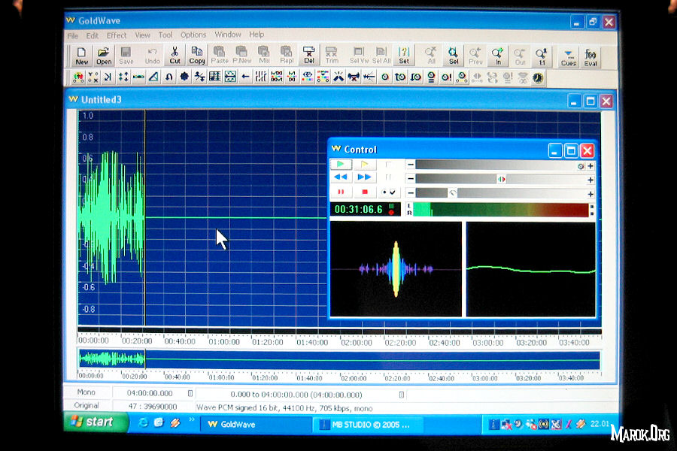Screen dimensions: 677x451
Task: Click the Prev zoom toolbar button
Action: click(475, 56)
